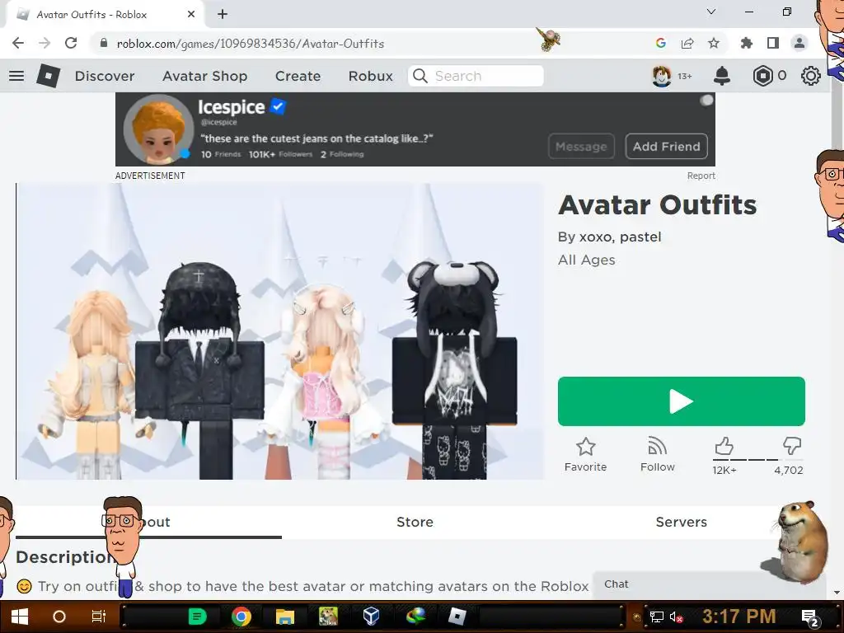The image size is (844, 633).
Task: Go to Create page
Action: pyautogui.click(x=298, y=76)
